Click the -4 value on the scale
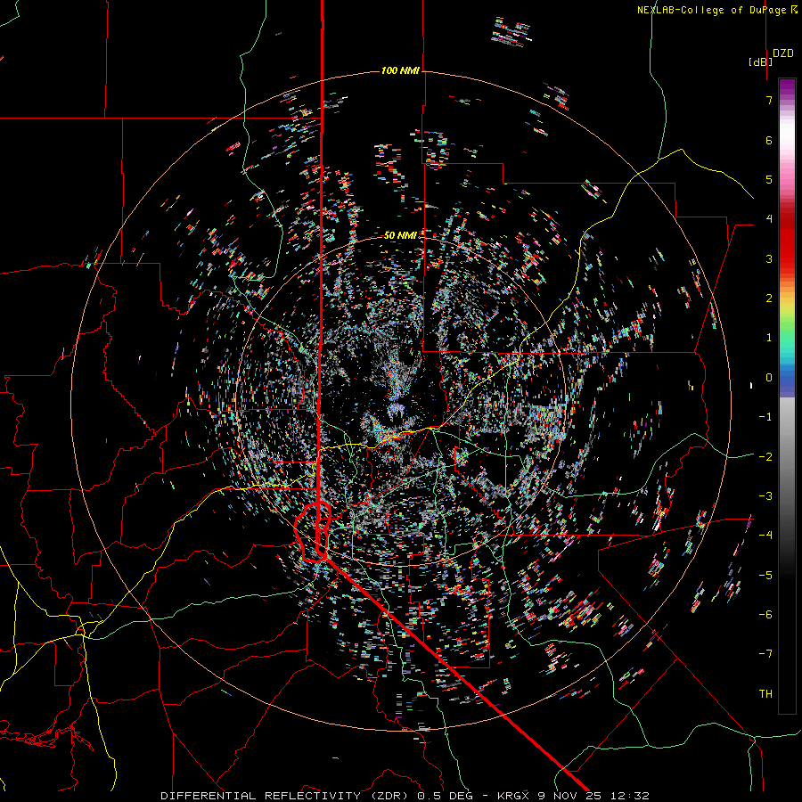The image size is (802, 802). [x=765, y=536]
